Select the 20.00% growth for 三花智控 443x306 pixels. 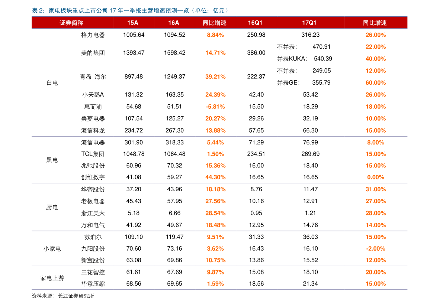(375, 273)
